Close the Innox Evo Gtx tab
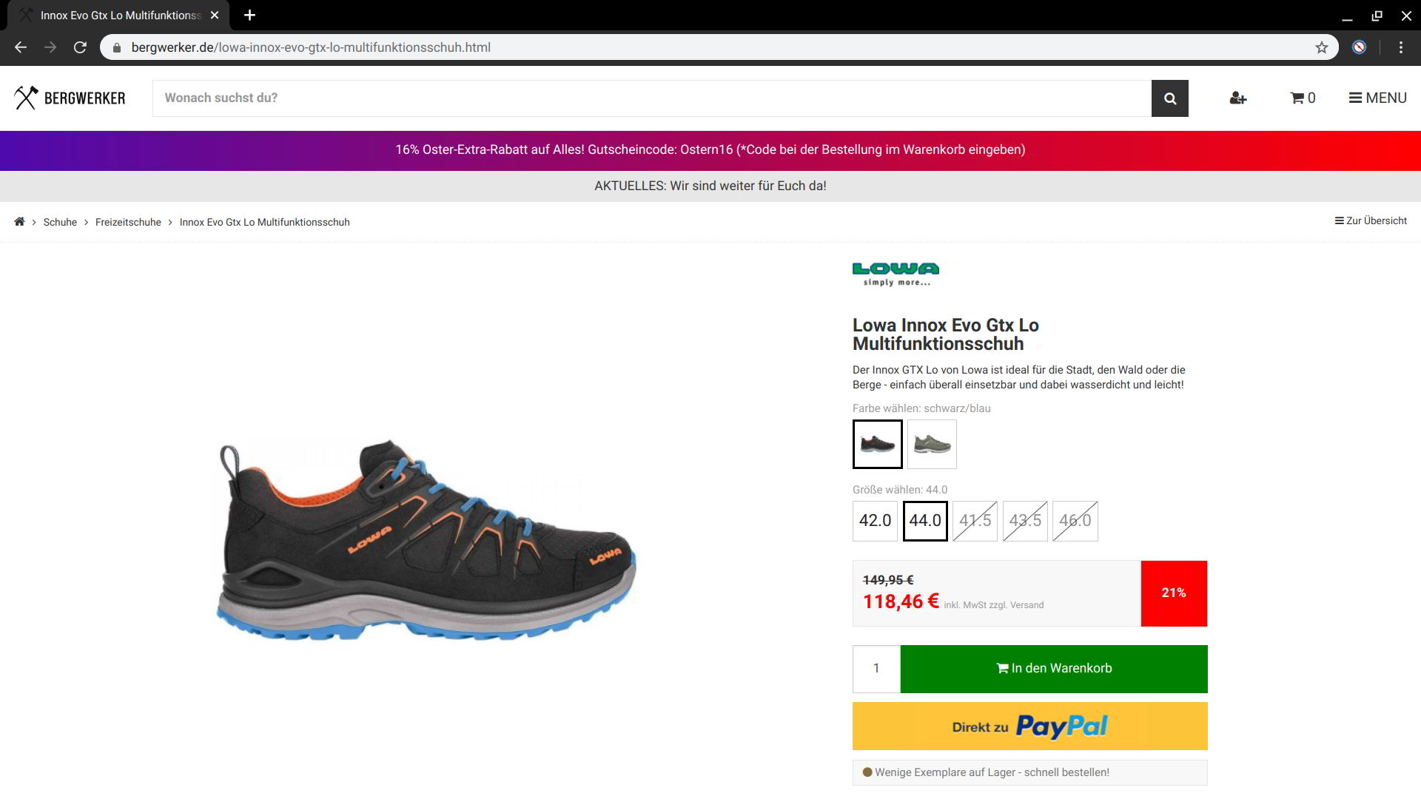This screenshot has height=799, width=1421. [x=215, y=15]
